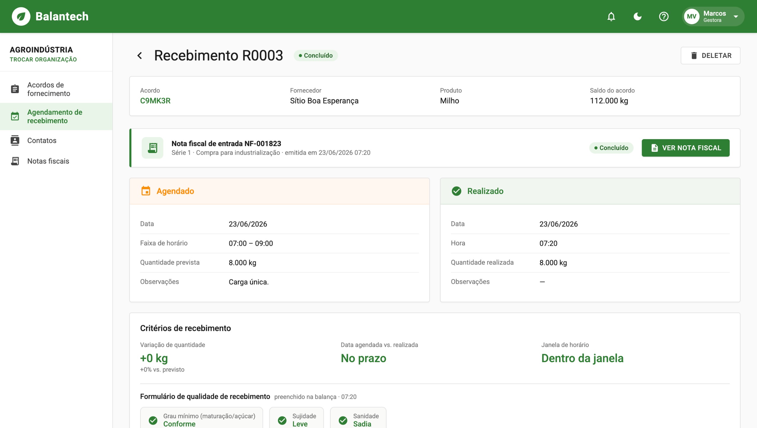The height and width of the screenshot is (428, 757).
Task: Click the Realizado check circle icon
Action: pyautogui.click(x=456, y=191)
